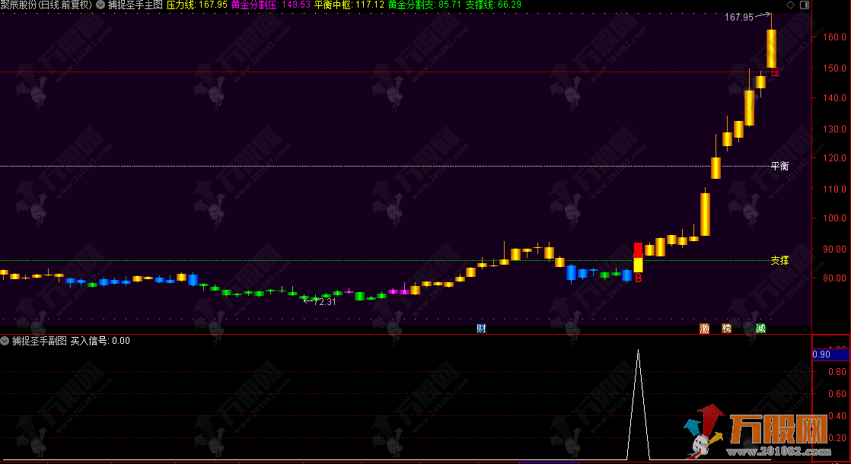The image size is (851, 464).
Task: Click the 80.0 price axis label
Action: 836,278
